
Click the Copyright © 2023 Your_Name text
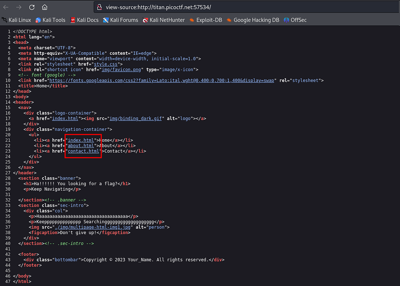[x=146, y=260]
